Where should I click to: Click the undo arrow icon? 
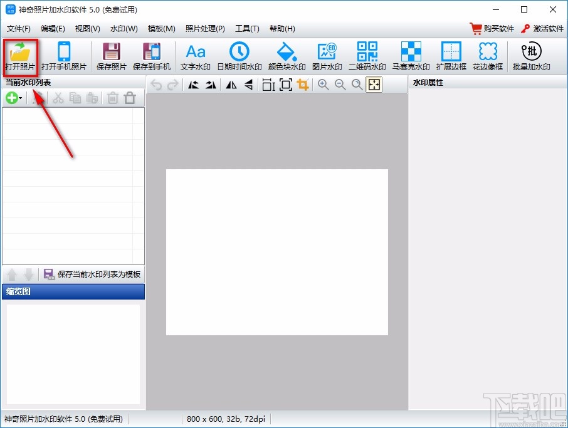[x=157, y=85]
